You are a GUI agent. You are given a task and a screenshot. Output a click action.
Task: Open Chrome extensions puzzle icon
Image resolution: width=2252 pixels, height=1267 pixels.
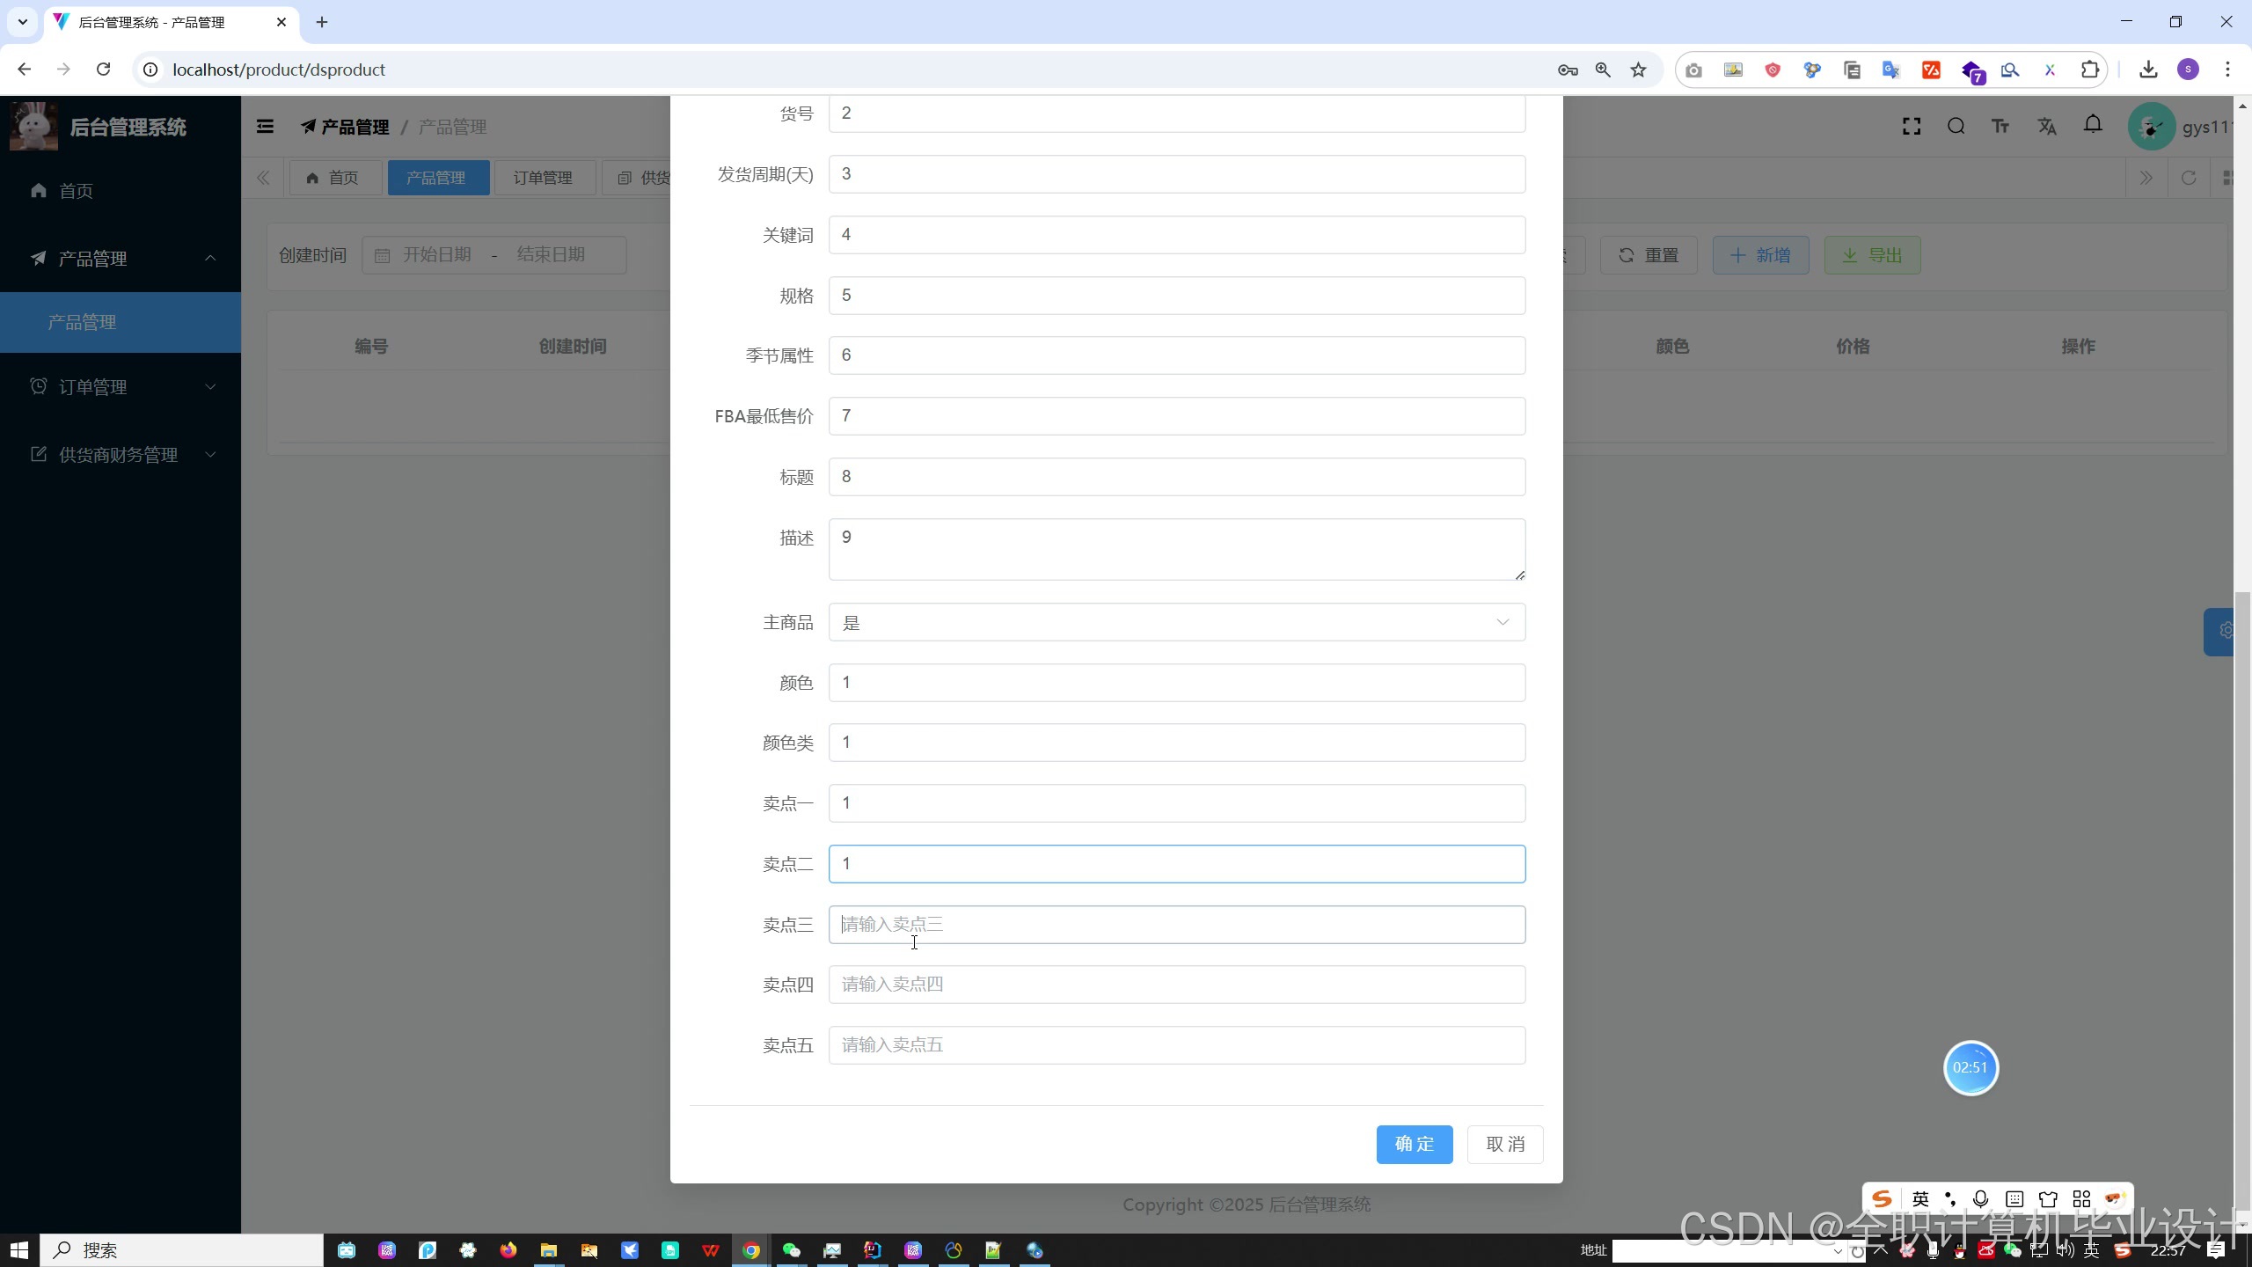click(x=2089, y=70)
